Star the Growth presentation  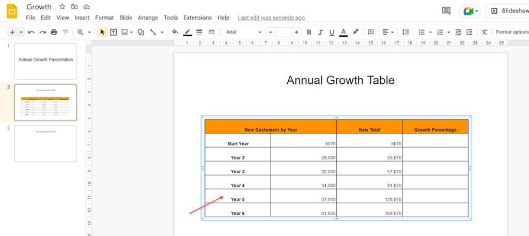coord(63,7)
